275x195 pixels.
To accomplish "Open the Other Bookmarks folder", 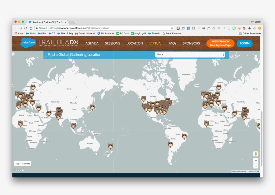I will [250, 34].
